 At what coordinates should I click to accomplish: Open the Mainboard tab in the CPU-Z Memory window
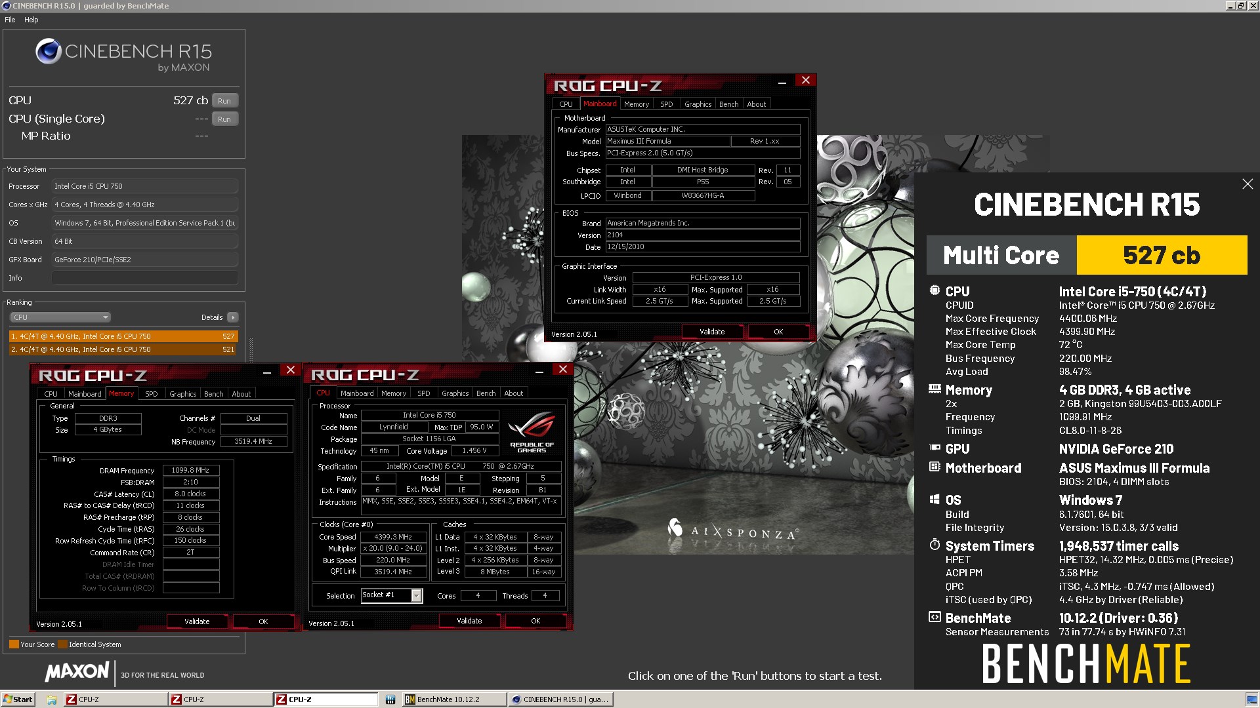(85, 394)
